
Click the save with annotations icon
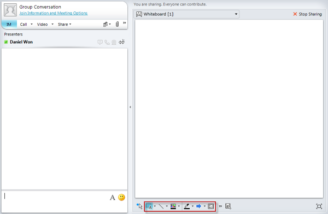(228, 206)
